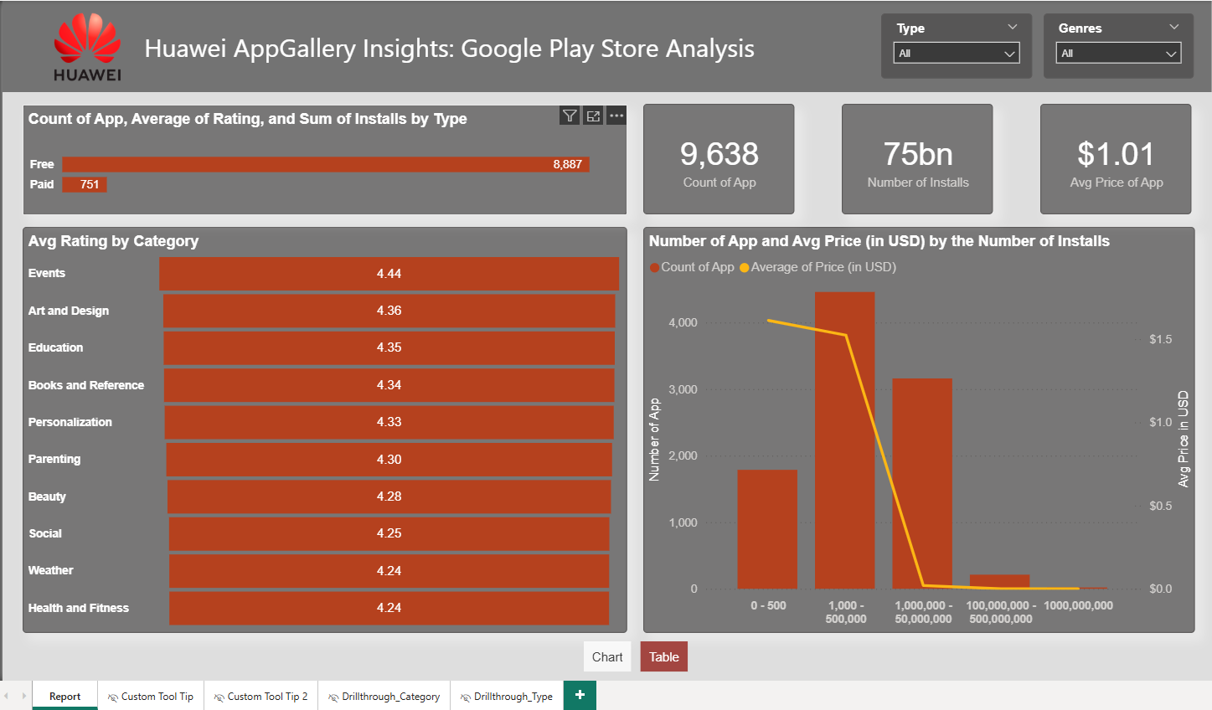Toggle Count of App legend item

(x=692, y=267)
